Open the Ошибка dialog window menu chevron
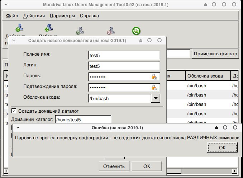The image size is (243, 178). point(18,128)
